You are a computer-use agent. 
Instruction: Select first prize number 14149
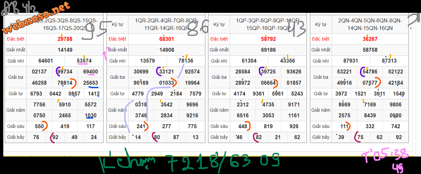(x=65, y=50)
